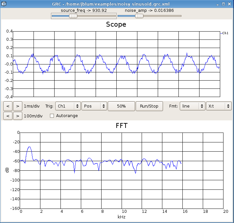The image size is (234, 223).
Task: Click the source_freq slider track past the handle
Action: (x=96, y=16)
